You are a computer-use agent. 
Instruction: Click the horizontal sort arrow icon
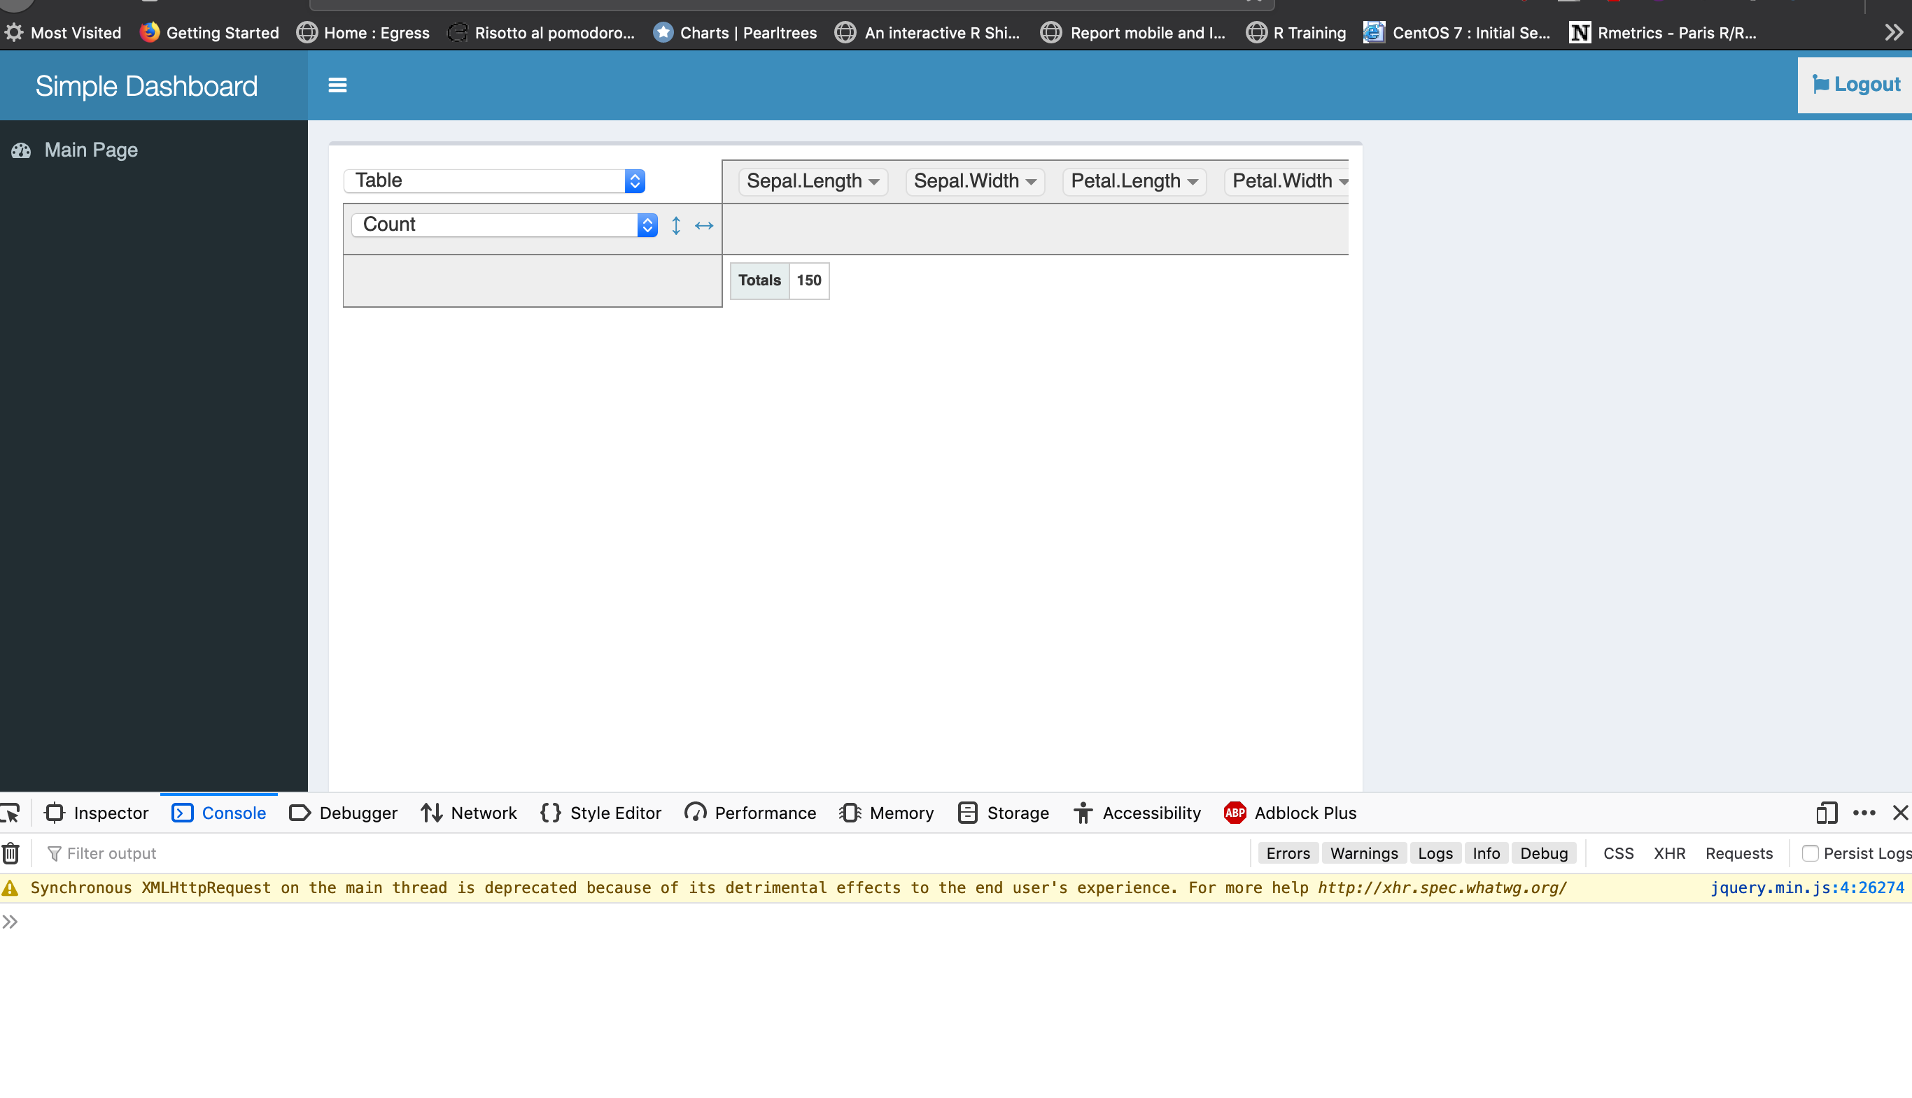tap(704, 225)
